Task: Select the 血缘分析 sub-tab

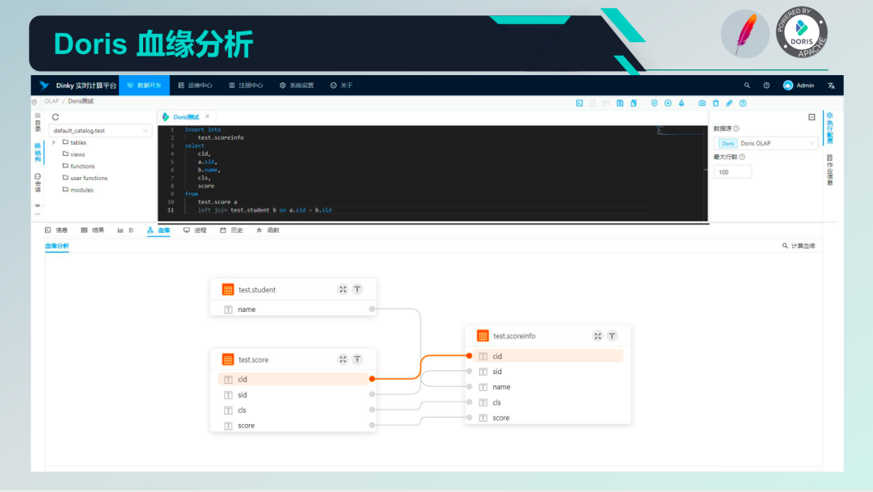Action: pyautogui.click(x=57, y=246)
